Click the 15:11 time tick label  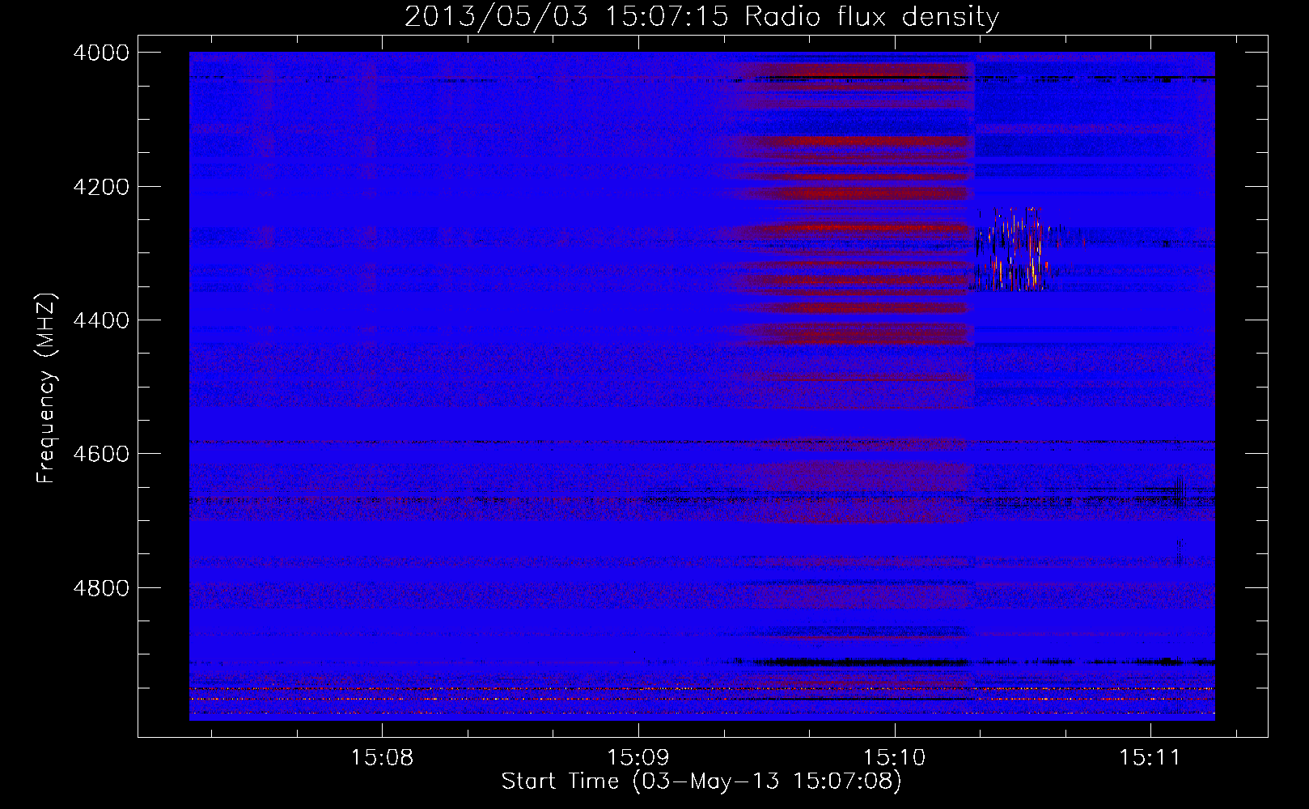(x=1150, y=758)
